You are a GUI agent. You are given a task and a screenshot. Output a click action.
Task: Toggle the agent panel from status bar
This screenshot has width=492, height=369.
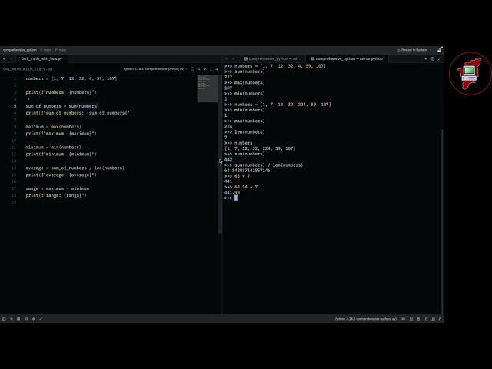click(x=426, y=319)
